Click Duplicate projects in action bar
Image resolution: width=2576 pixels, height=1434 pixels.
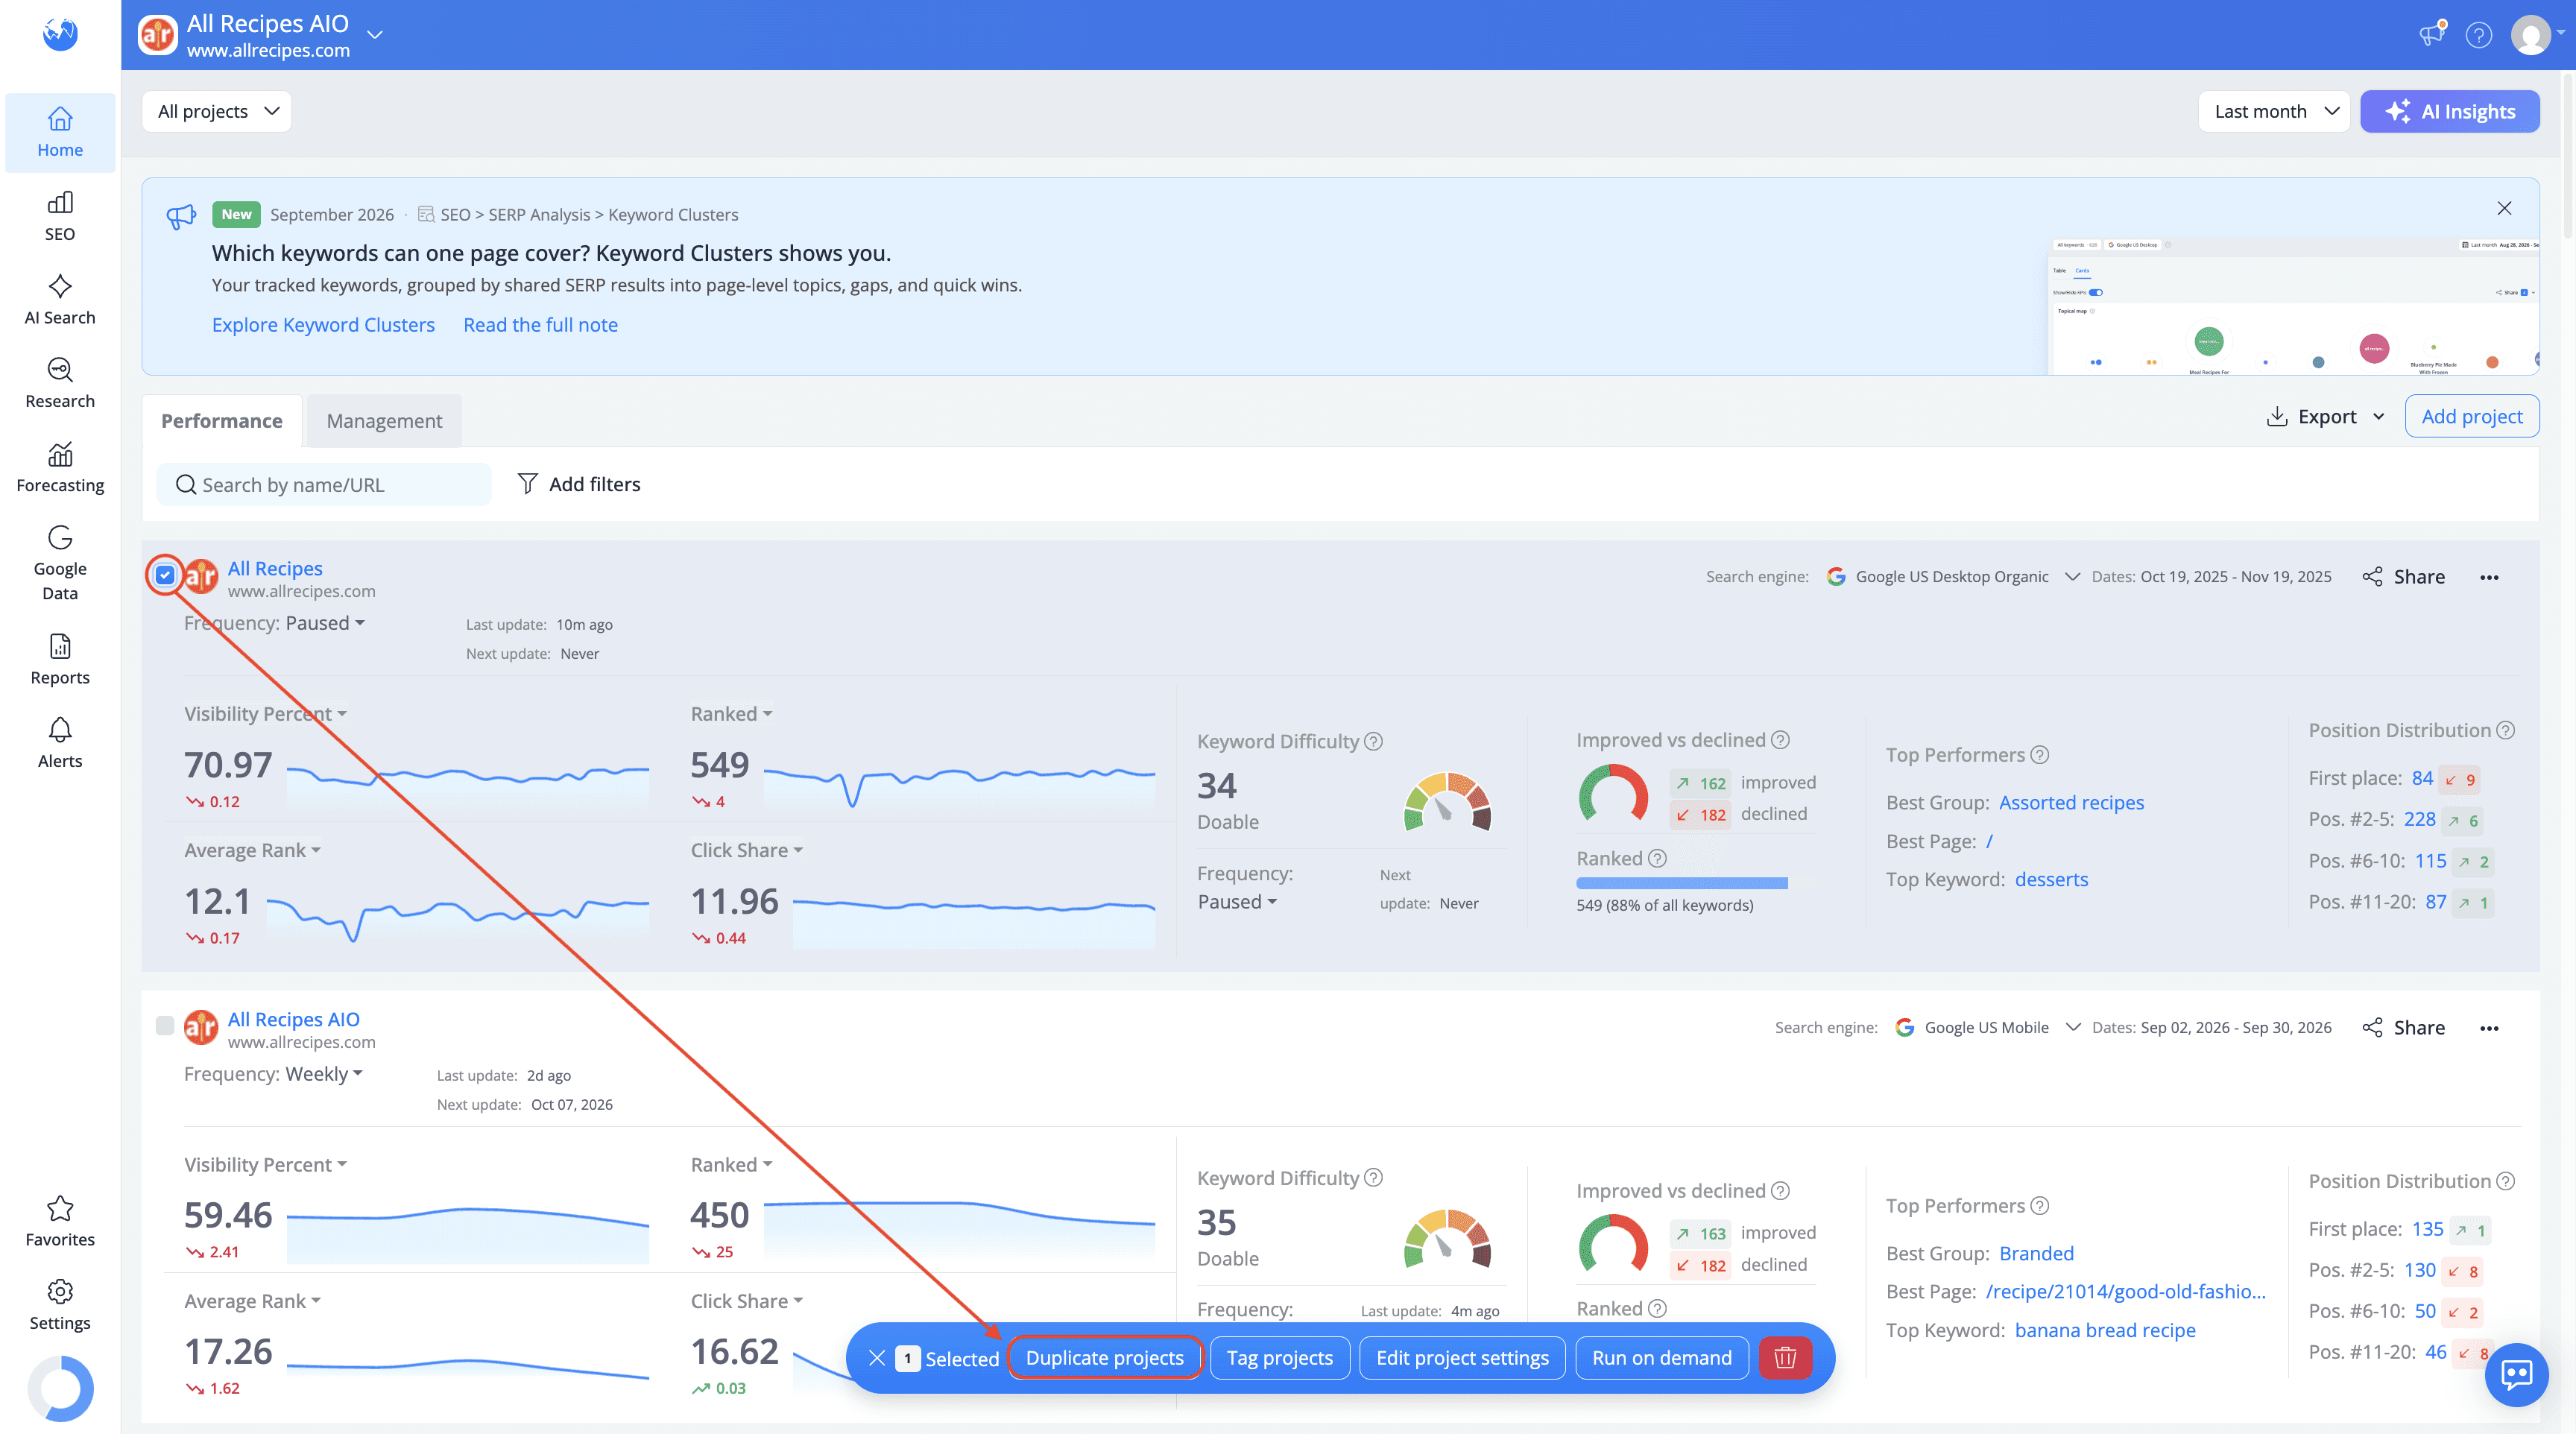pos(1104,1358)
